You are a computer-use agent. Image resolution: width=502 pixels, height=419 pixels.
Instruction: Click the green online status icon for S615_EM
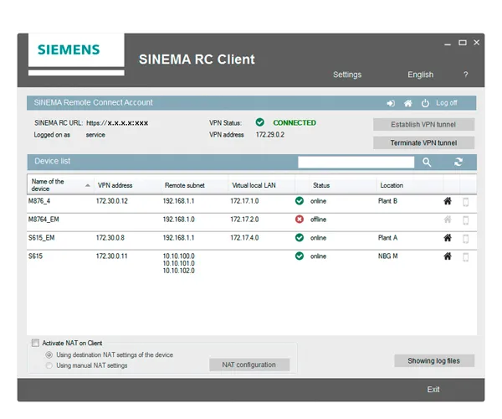tap(300, 237)
